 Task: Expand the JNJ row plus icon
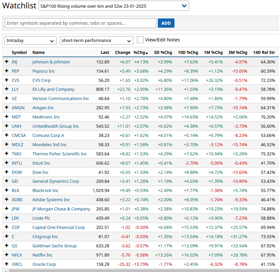pos(6,62)
